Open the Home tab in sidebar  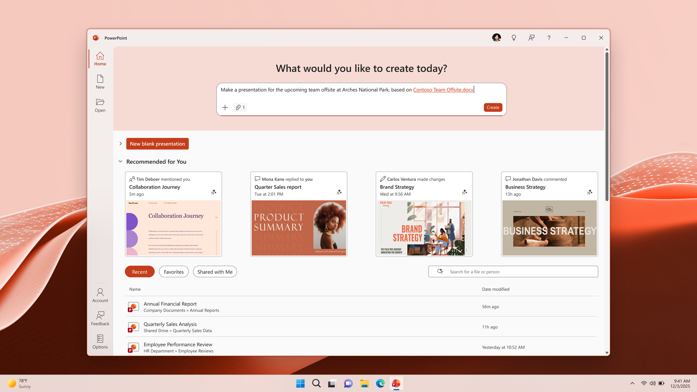click(100, 59)
